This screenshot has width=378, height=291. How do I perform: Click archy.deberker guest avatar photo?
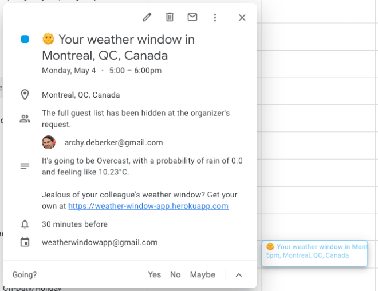tap(49, 142)
